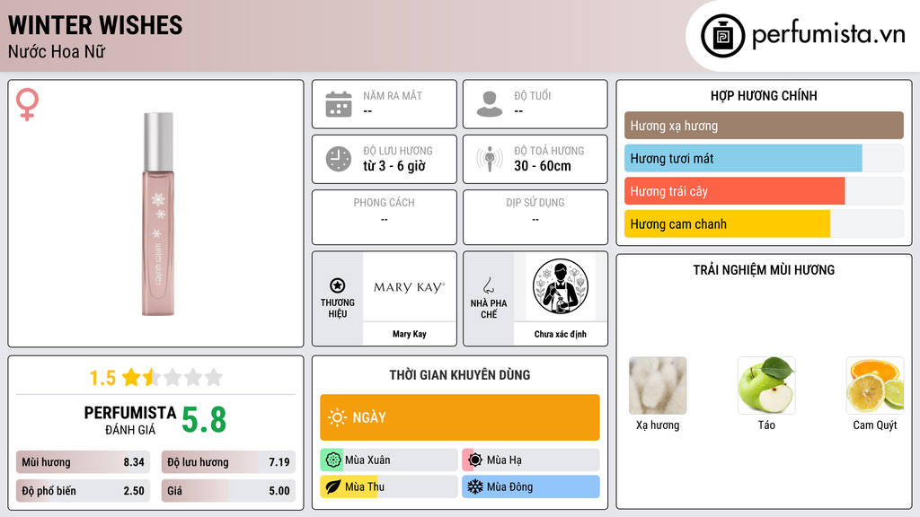This screenshot has width=920, height=517.
Task: Click the half-filled second rating star
Action: [x=152, y=377]
